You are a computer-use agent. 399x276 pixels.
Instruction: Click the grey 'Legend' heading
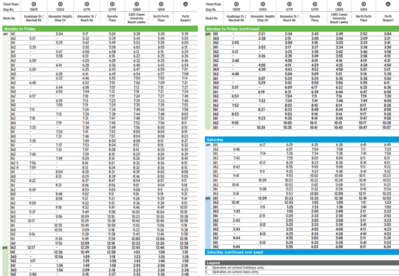(x=214, y=263)
